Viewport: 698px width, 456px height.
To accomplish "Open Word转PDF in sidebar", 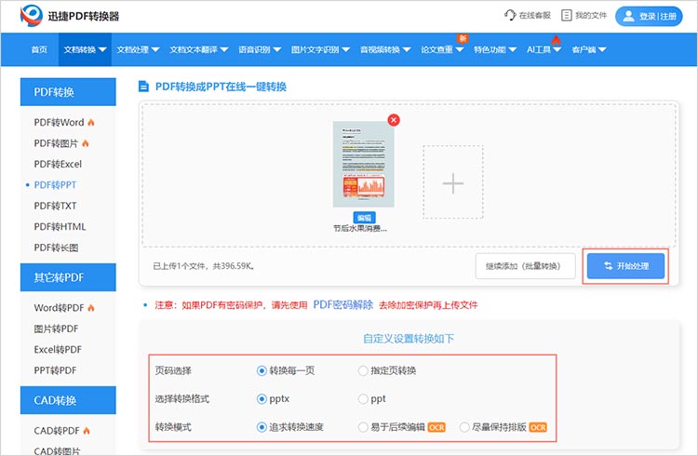I will [59, 308].
